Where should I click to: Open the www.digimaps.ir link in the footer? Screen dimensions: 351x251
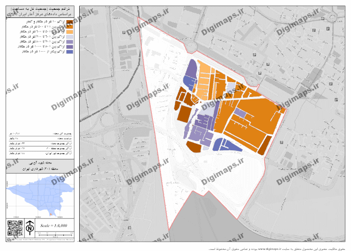pyautogui.click(x=269, y=249)
